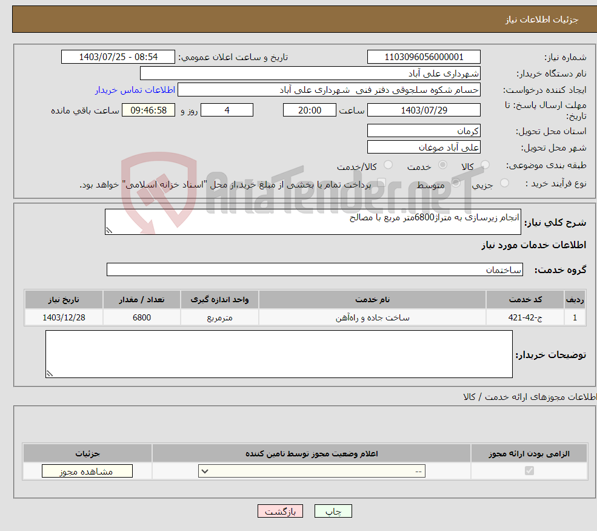Screen dimensions: 597x531
Task: Click the چاپ (print) button
Action: tap(333, 511)
